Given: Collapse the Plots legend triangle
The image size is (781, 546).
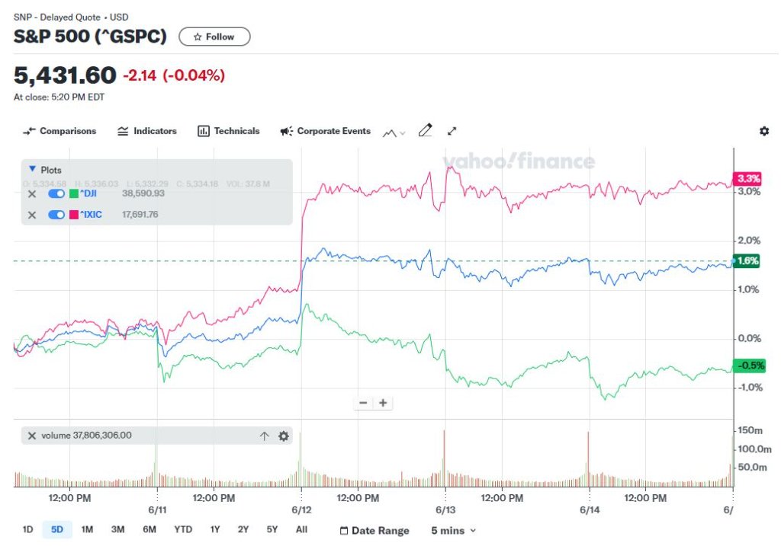Looking at the screenshot, I should 32,169.
